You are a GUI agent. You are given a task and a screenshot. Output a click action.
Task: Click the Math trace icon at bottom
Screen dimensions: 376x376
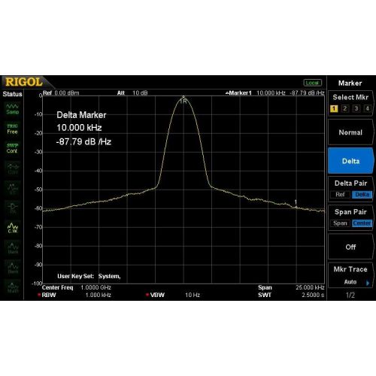tap(13, 288)
